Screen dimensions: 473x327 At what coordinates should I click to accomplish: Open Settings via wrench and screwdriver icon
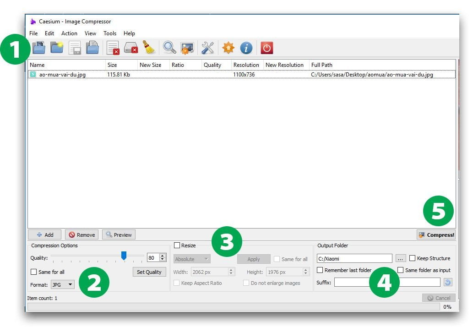coord(207,47)
